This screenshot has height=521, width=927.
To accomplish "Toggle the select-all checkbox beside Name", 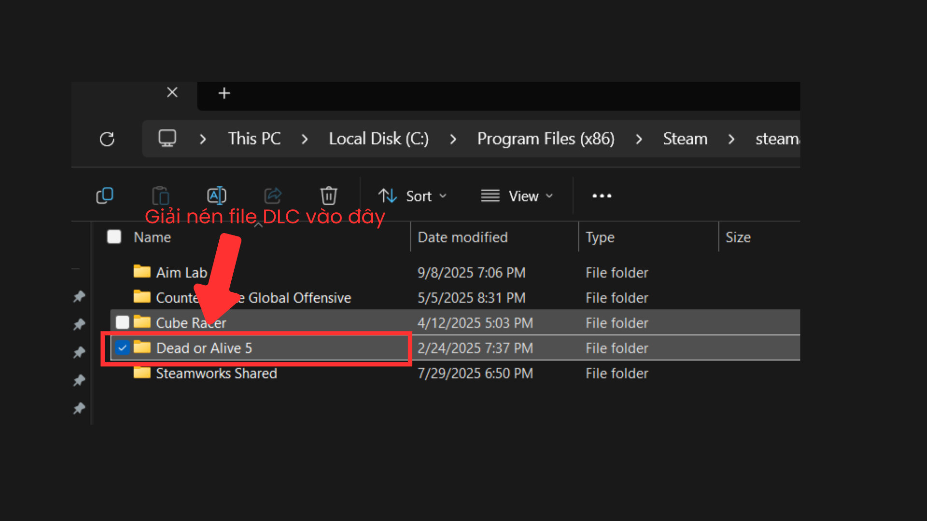I will click(x=114, y=237).
